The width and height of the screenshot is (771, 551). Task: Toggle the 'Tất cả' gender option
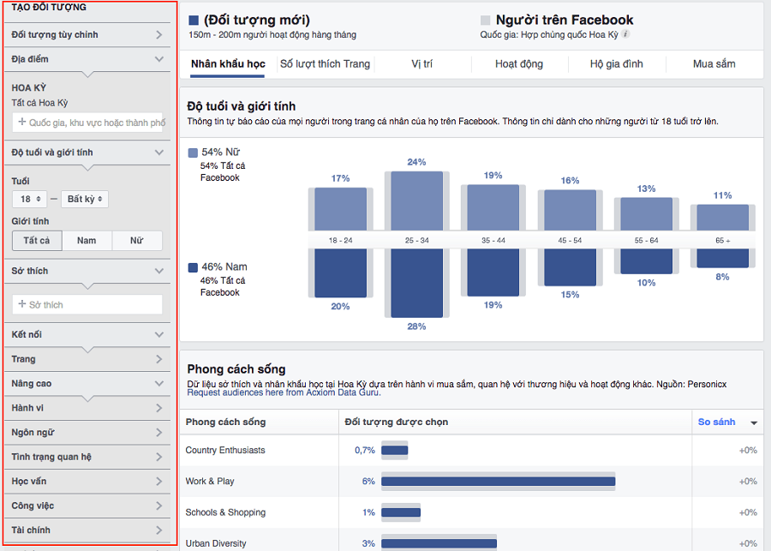tap(37, 240)
